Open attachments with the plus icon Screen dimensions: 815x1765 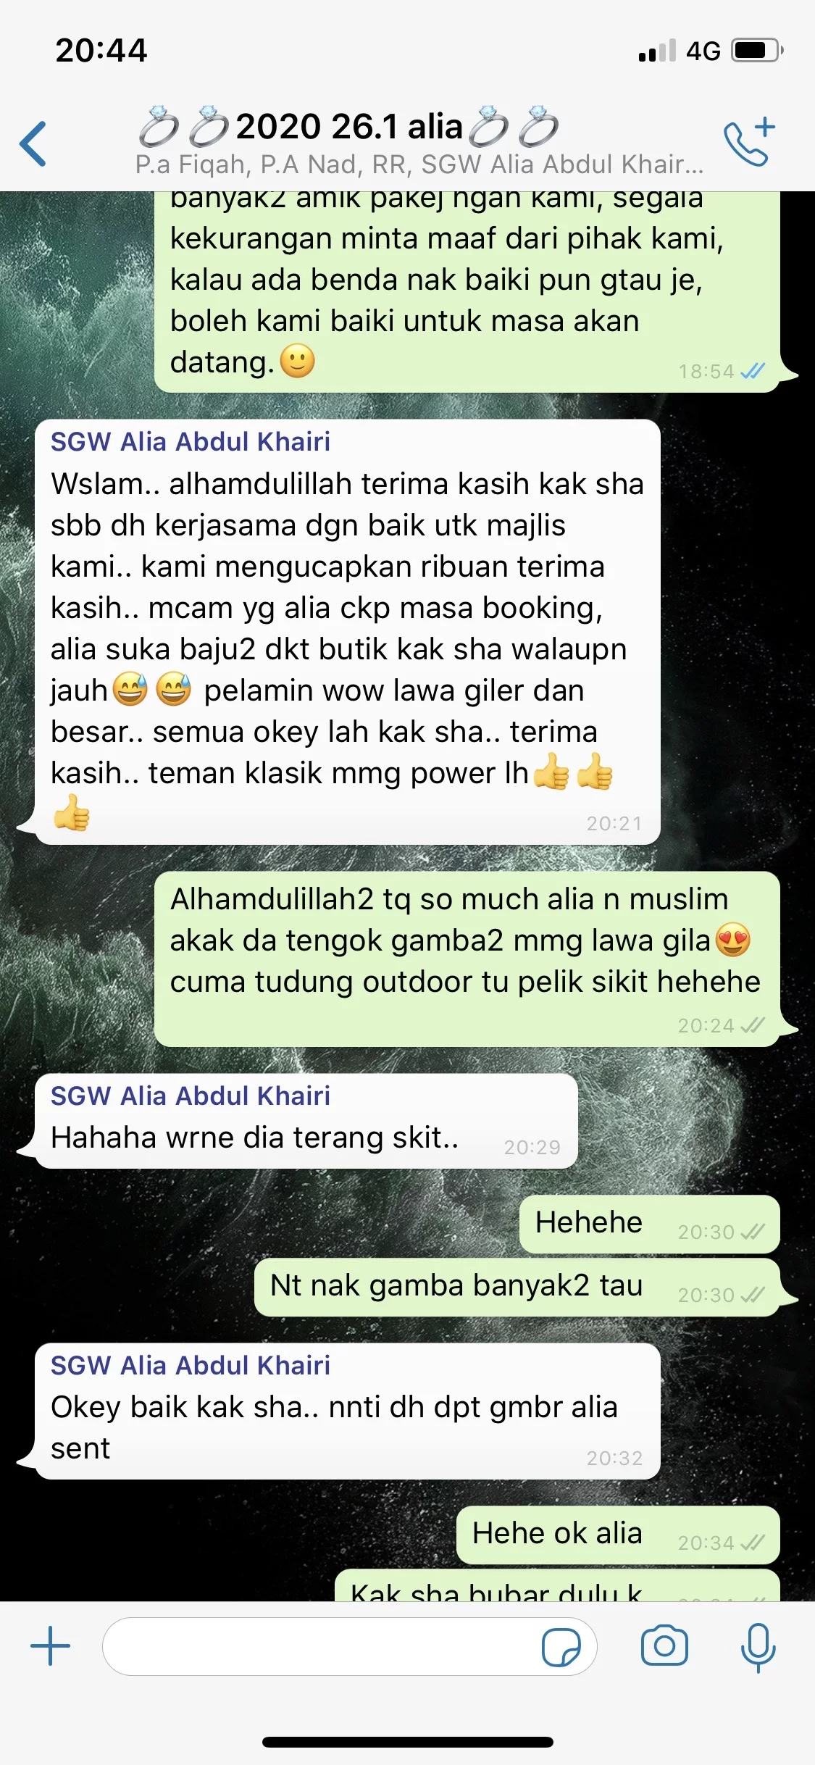(x=50, y=1645)
